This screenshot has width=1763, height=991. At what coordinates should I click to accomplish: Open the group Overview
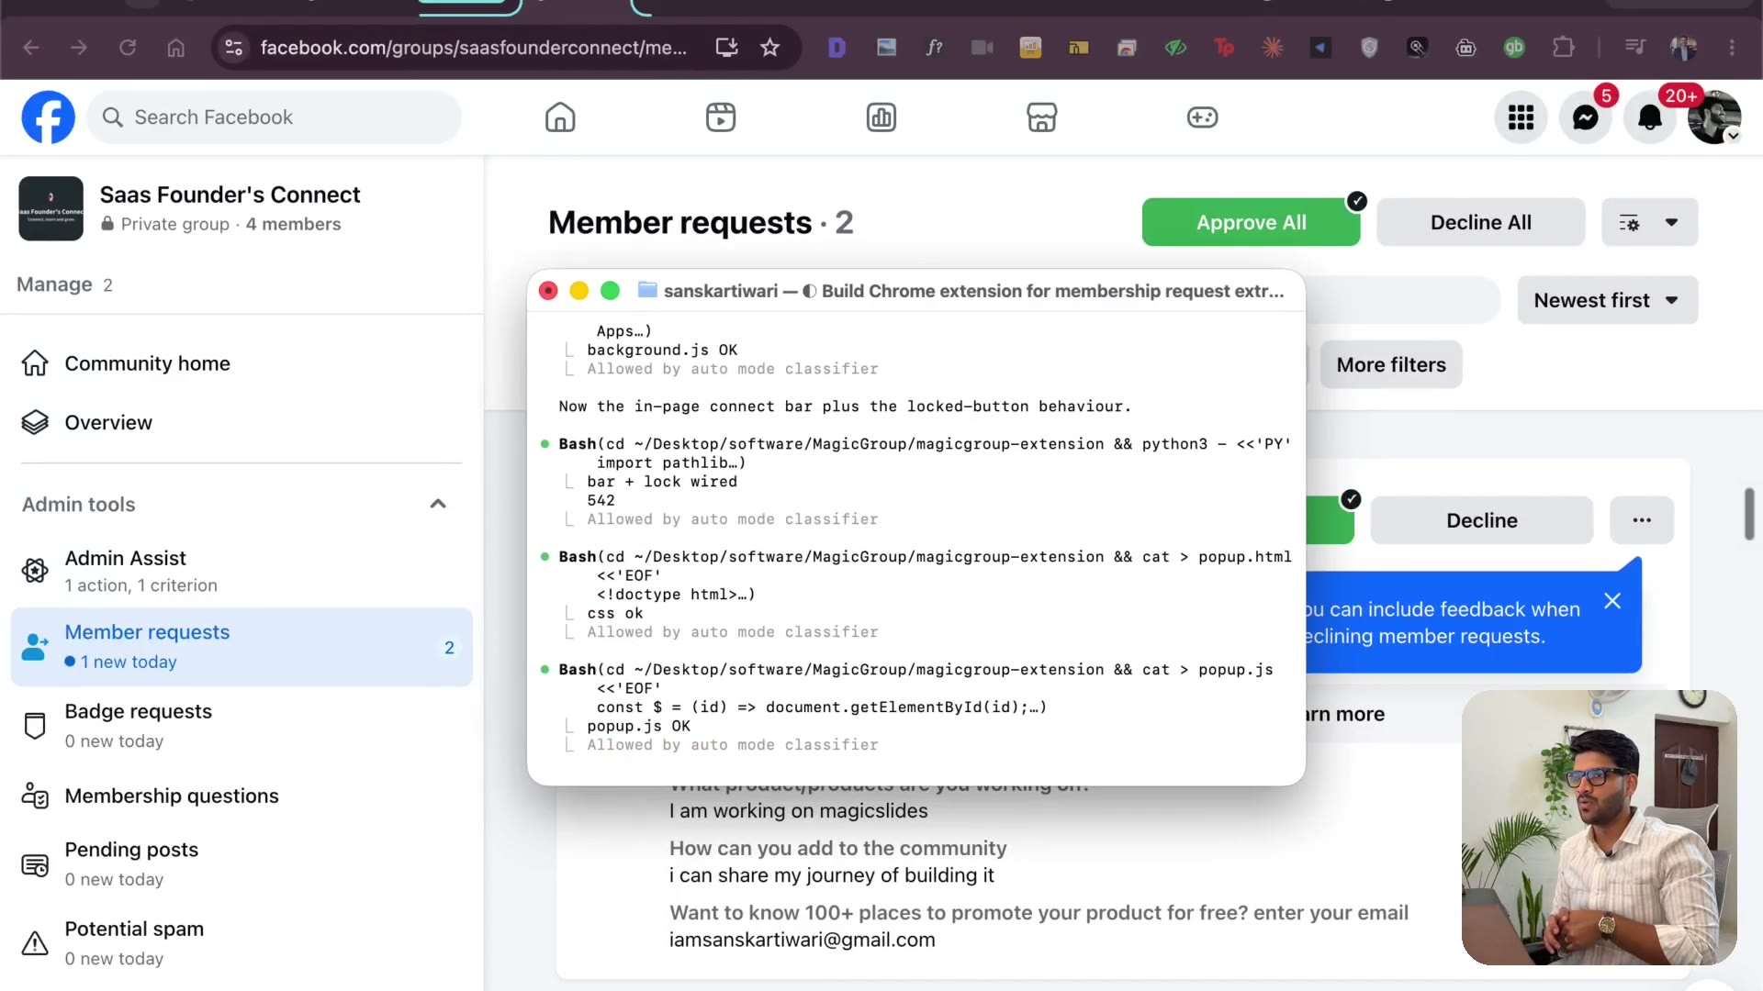point(241,422)
